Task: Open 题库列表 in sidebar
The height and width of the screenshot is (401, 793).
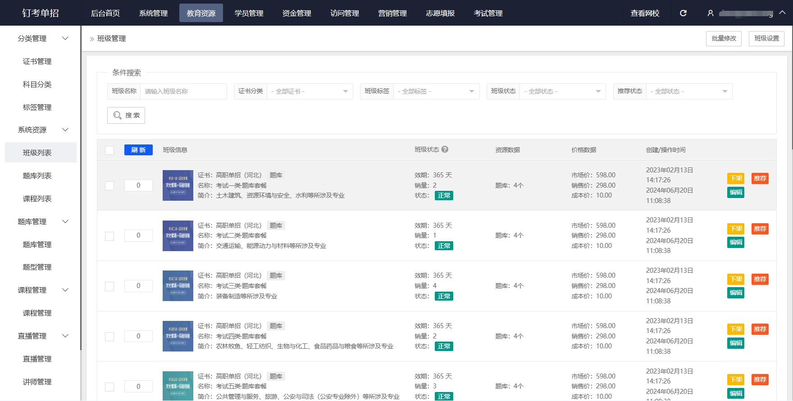Action: tap(37, 176)
